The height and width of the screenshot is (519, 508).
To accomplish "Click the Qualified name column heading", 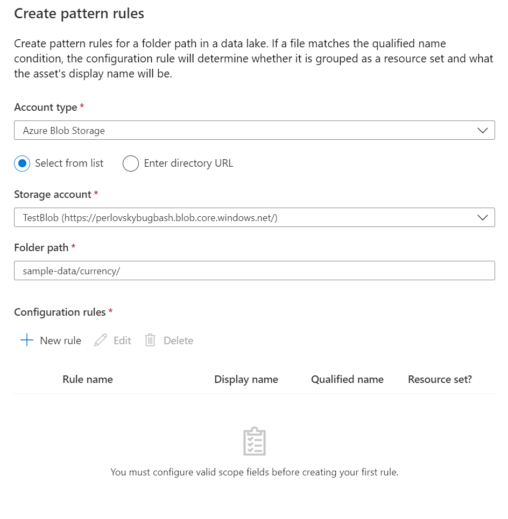I will [x=347, y=379].
